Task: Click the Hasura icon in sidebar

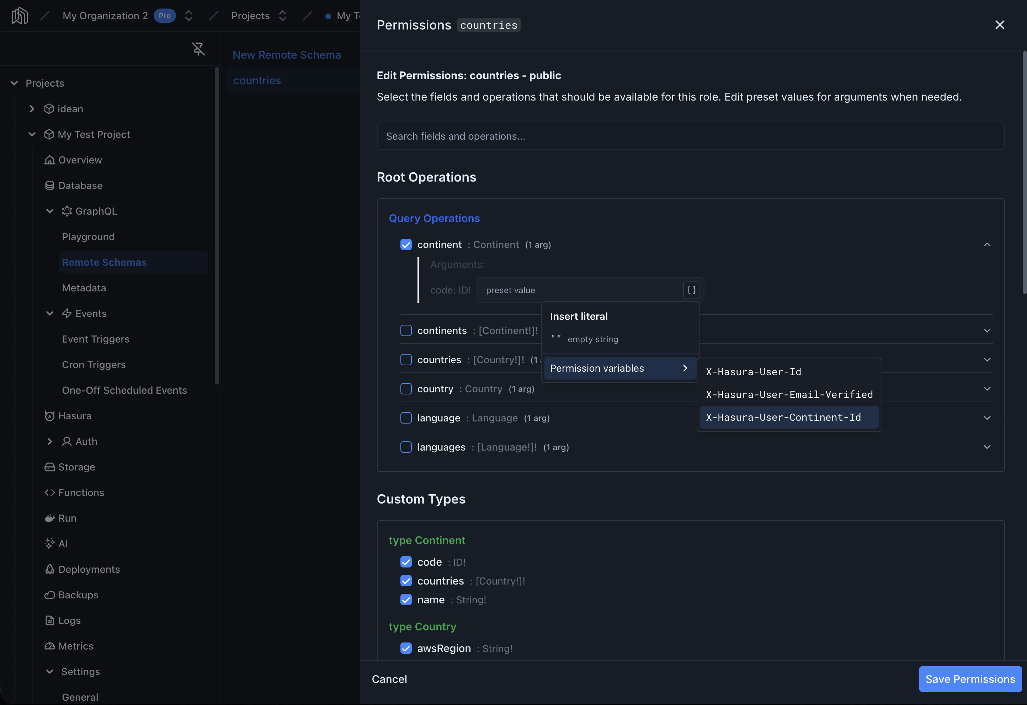Action: 49,416
